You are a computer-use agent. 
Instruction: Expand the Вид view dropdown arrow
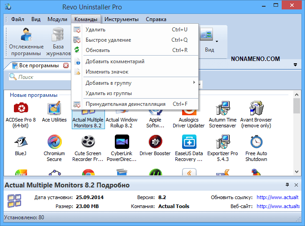(217, 42)
